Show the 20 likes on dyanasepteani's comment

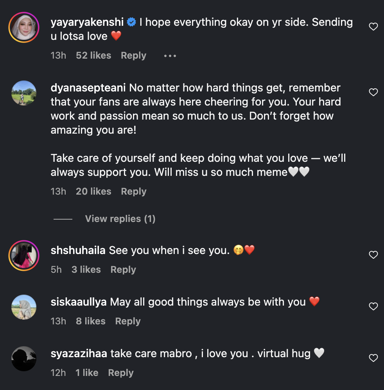pyautogui.click(x=93, y=191)
